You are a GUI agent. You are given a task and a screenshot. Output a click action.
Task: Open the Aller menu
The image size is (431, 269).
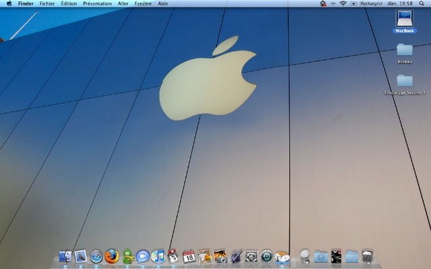[x=123, y=3]
